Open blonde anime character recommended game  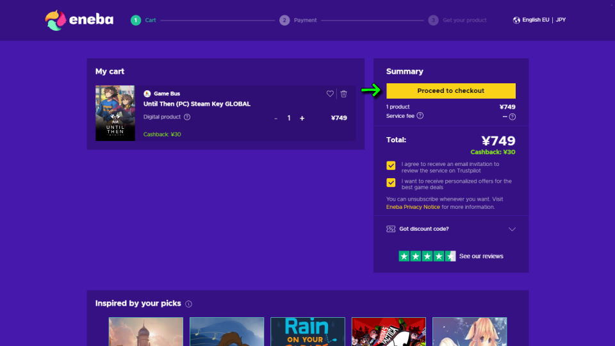(470, 331)
